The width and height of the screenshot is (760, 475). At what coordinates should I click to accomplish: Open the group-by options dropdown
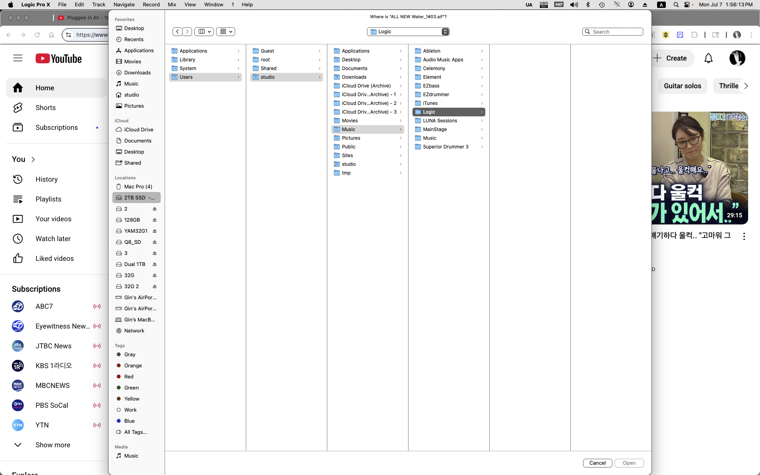tap(226, 32)
